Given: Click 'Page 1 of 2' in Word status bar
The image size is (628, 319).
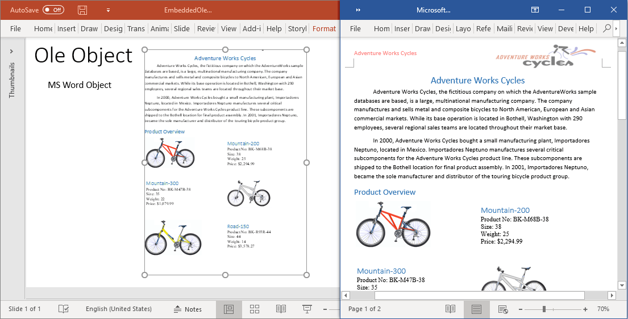Looking at the screenshot, I should coord(364,309).
